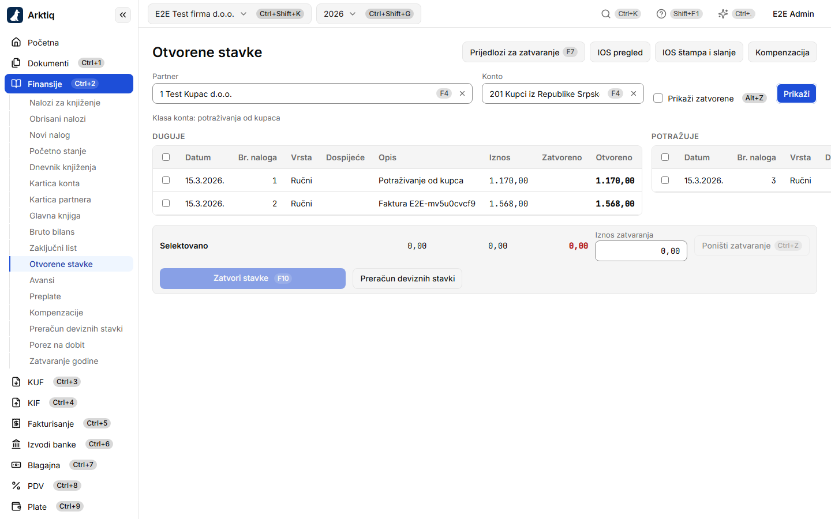Open the Konto lookup field
831x519 pixels.
(563, 93)
